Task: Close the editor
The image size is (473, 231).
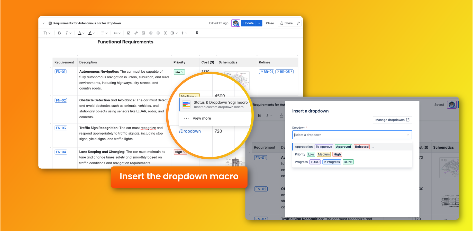Action: click(x=270, y=23)
